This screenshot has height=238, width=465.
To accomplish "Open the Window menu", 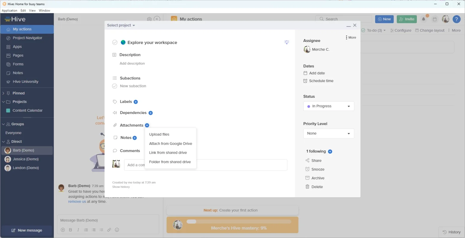I will 44,10.
